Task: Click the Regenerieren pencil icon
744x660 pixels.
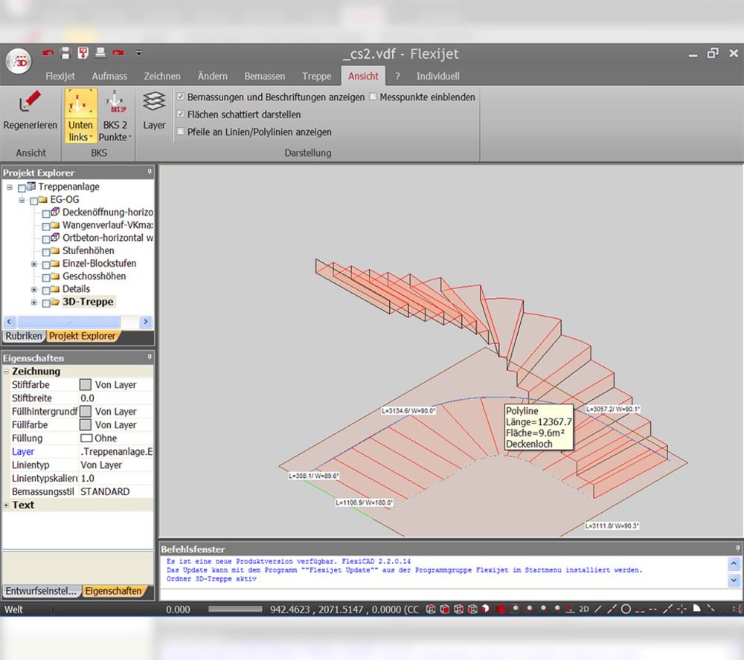Action: (x=30, y=102)
